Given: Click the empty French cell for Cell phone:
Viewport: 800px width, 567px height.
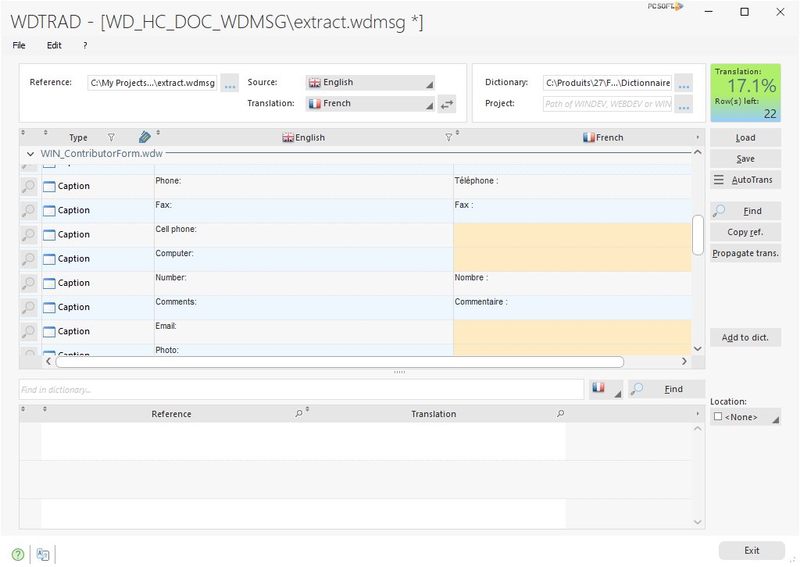Looking at the screenshot, I should coord(573,235).
